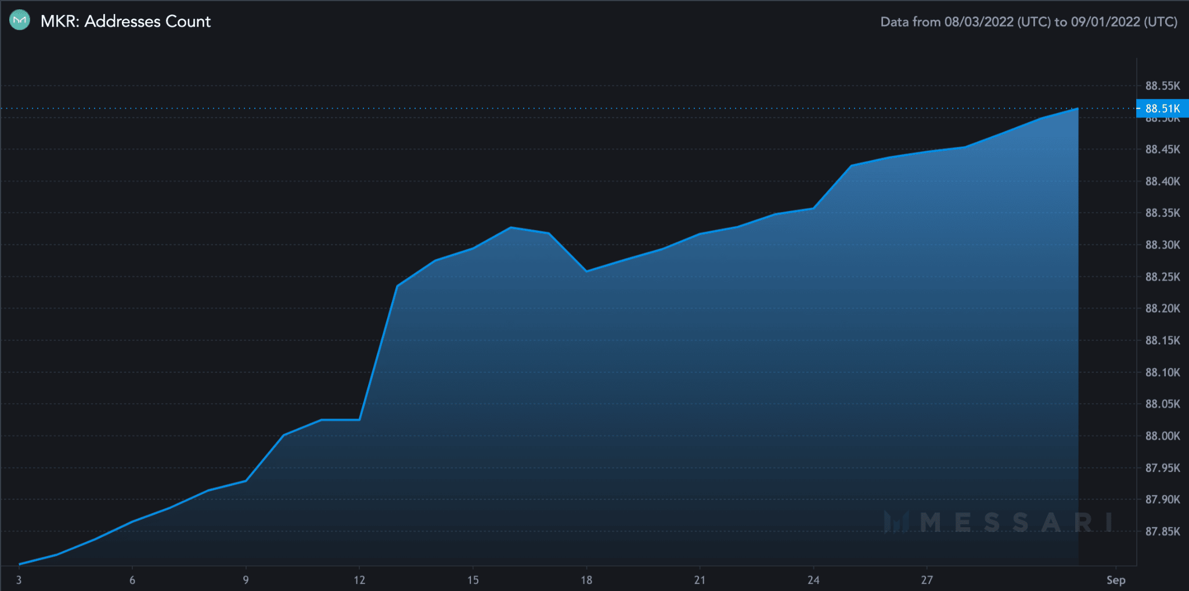Click the 88.05K y-axis label
Image resolution: width=1189 pixels, height=591 pixels.
(x=1162, y=404)
